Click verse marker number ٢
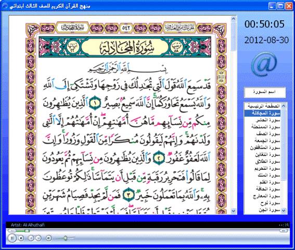The image size is (295, 250). (x=159, y=158)
